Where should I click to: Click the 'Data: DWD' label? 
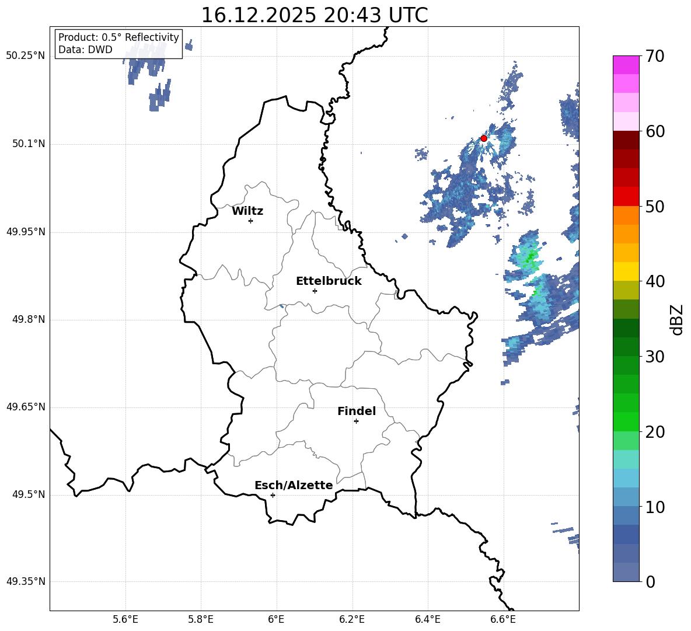(85, 50)
